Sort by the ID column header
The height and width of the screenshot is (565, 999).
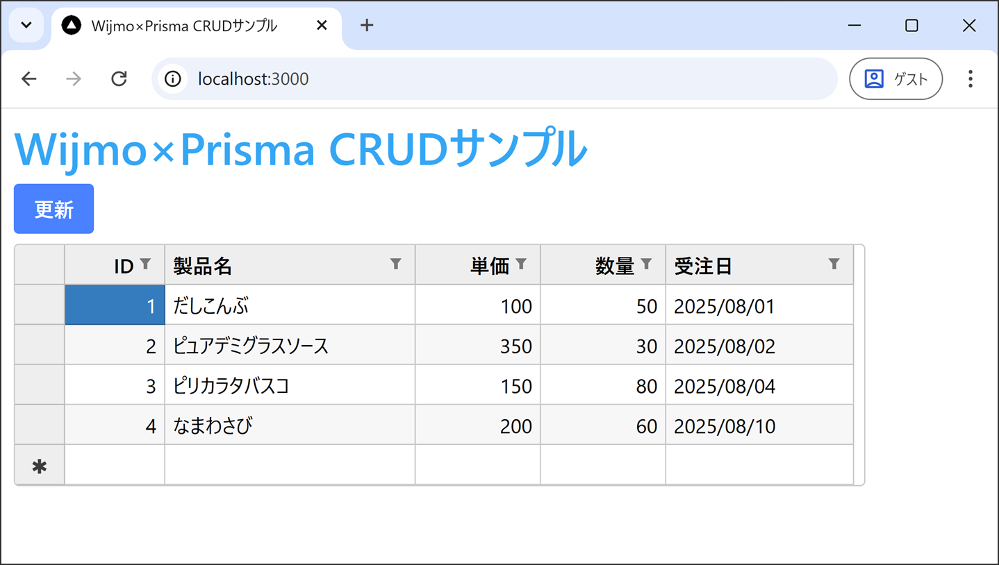[x=115, y=264]
